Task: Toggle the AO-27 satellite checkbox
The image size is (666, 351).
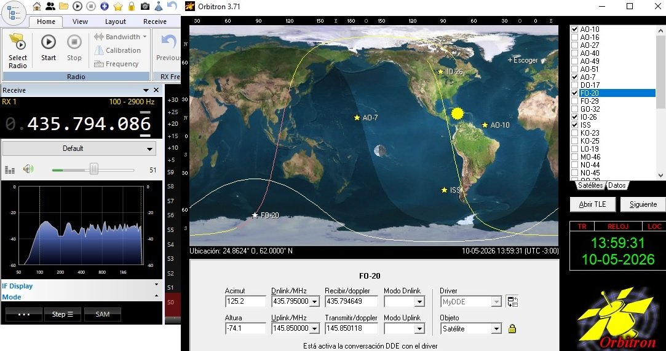Action: coord(575,45)
